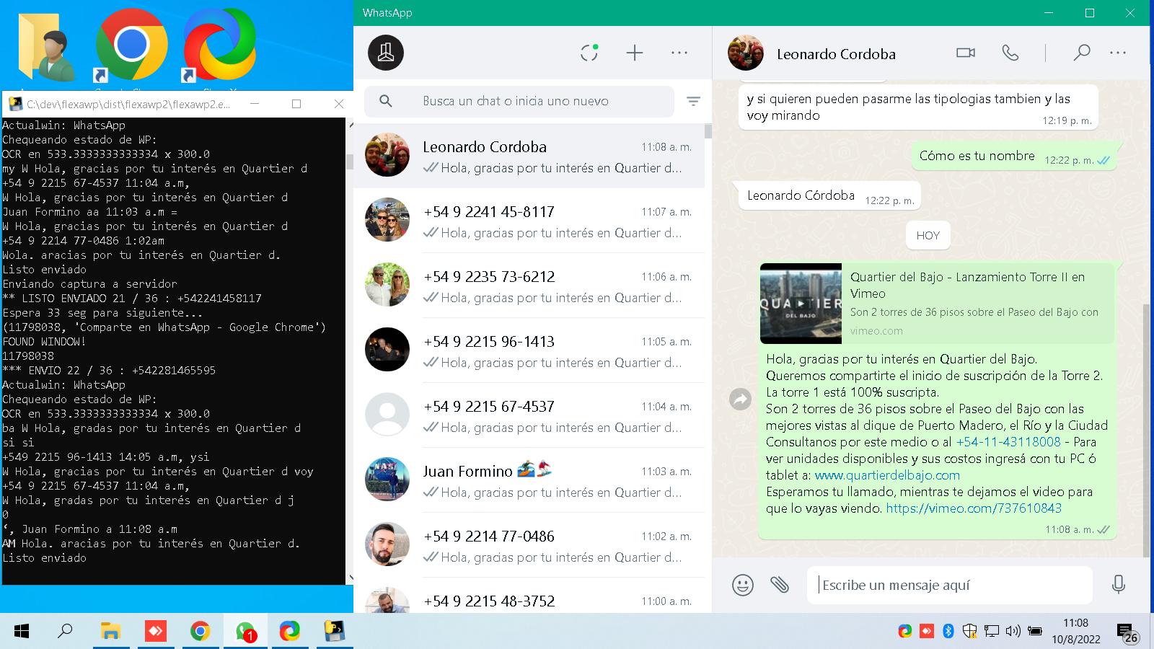This screenshot has width=1154, height=649.
Task: Switch to Edge in the taskbar
Action: pyautogui.click(x=289, y=632)
